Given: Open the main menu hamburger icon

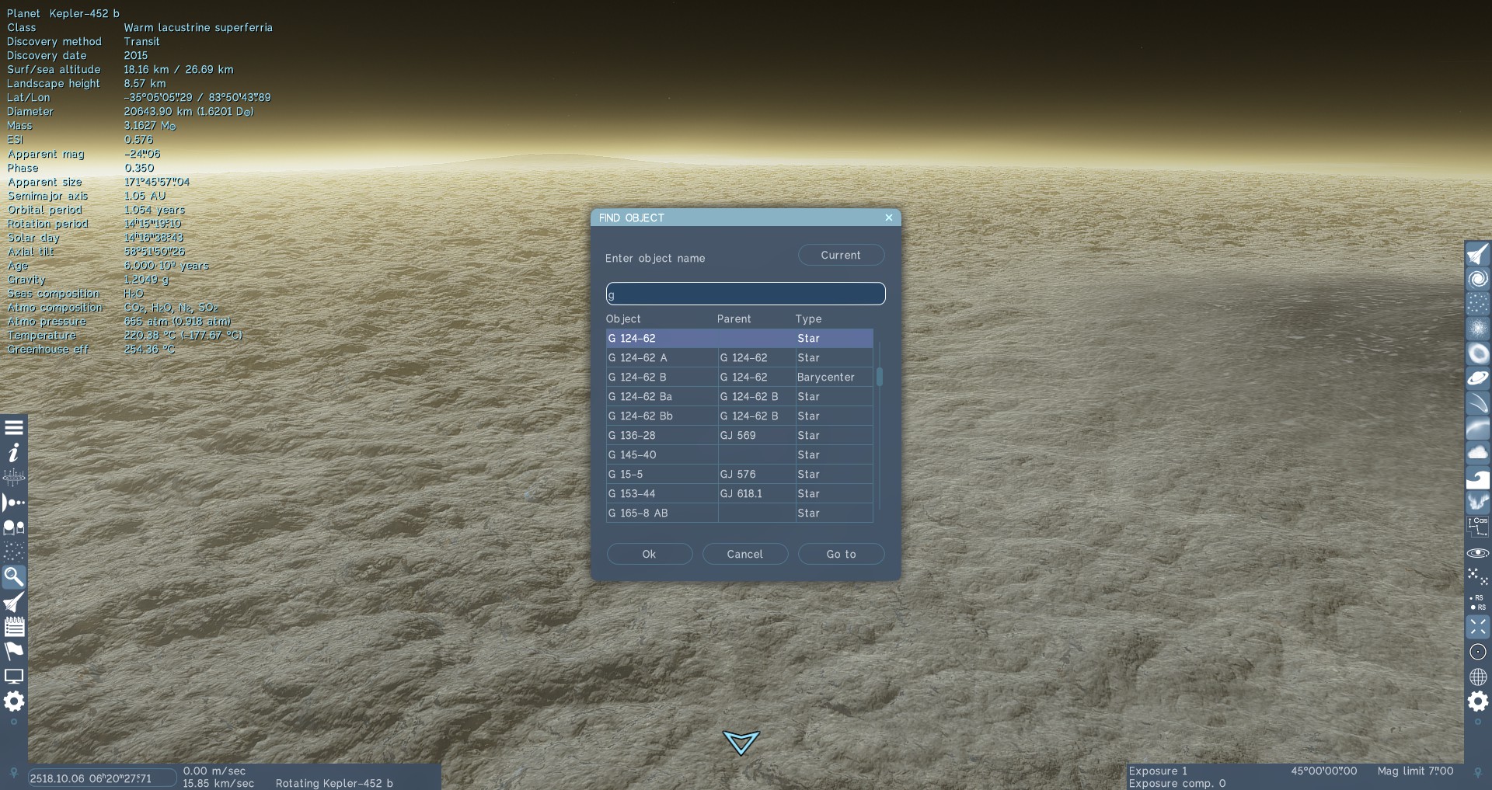Looking at the screenshot, I should coord(14,427).
